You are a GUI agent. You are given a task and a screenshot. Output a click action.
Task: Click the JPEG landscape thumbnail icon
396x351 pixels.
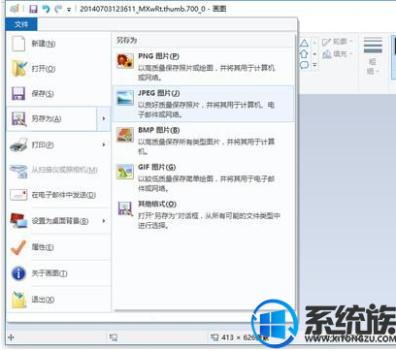[125, 98]
